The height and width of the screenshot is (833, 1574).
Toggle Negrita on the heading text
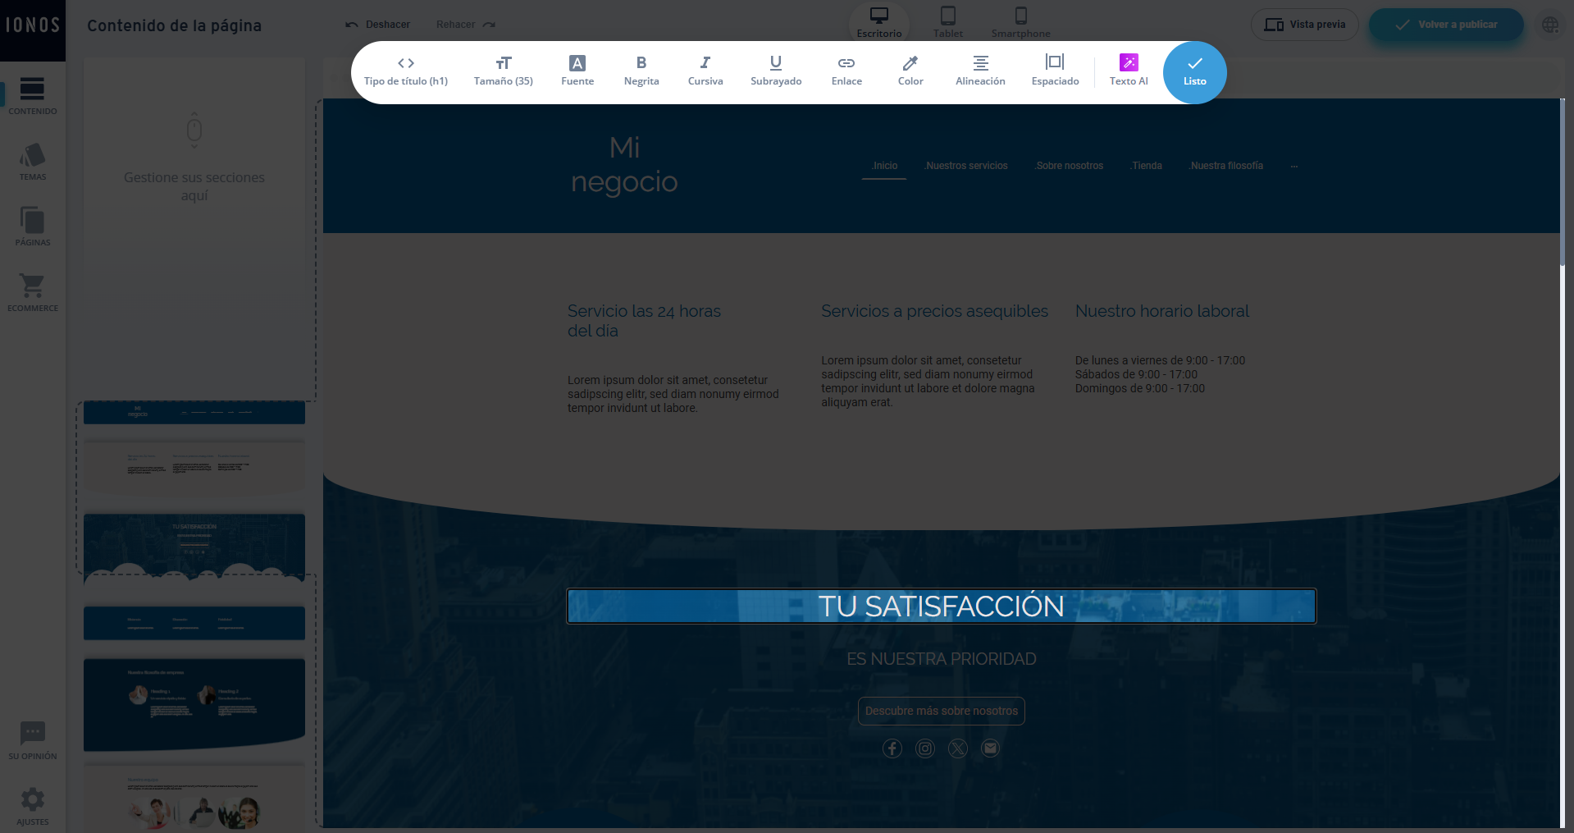click(x=641, y=70)
